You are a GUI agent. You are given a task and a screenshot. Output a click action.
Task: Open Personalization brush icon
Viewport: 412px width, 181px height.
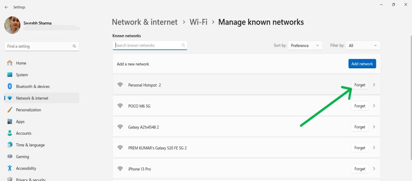click(10, 110)
